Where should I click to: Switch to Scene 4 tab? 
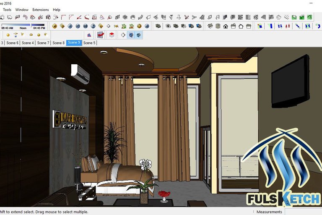tap(28, 43)
